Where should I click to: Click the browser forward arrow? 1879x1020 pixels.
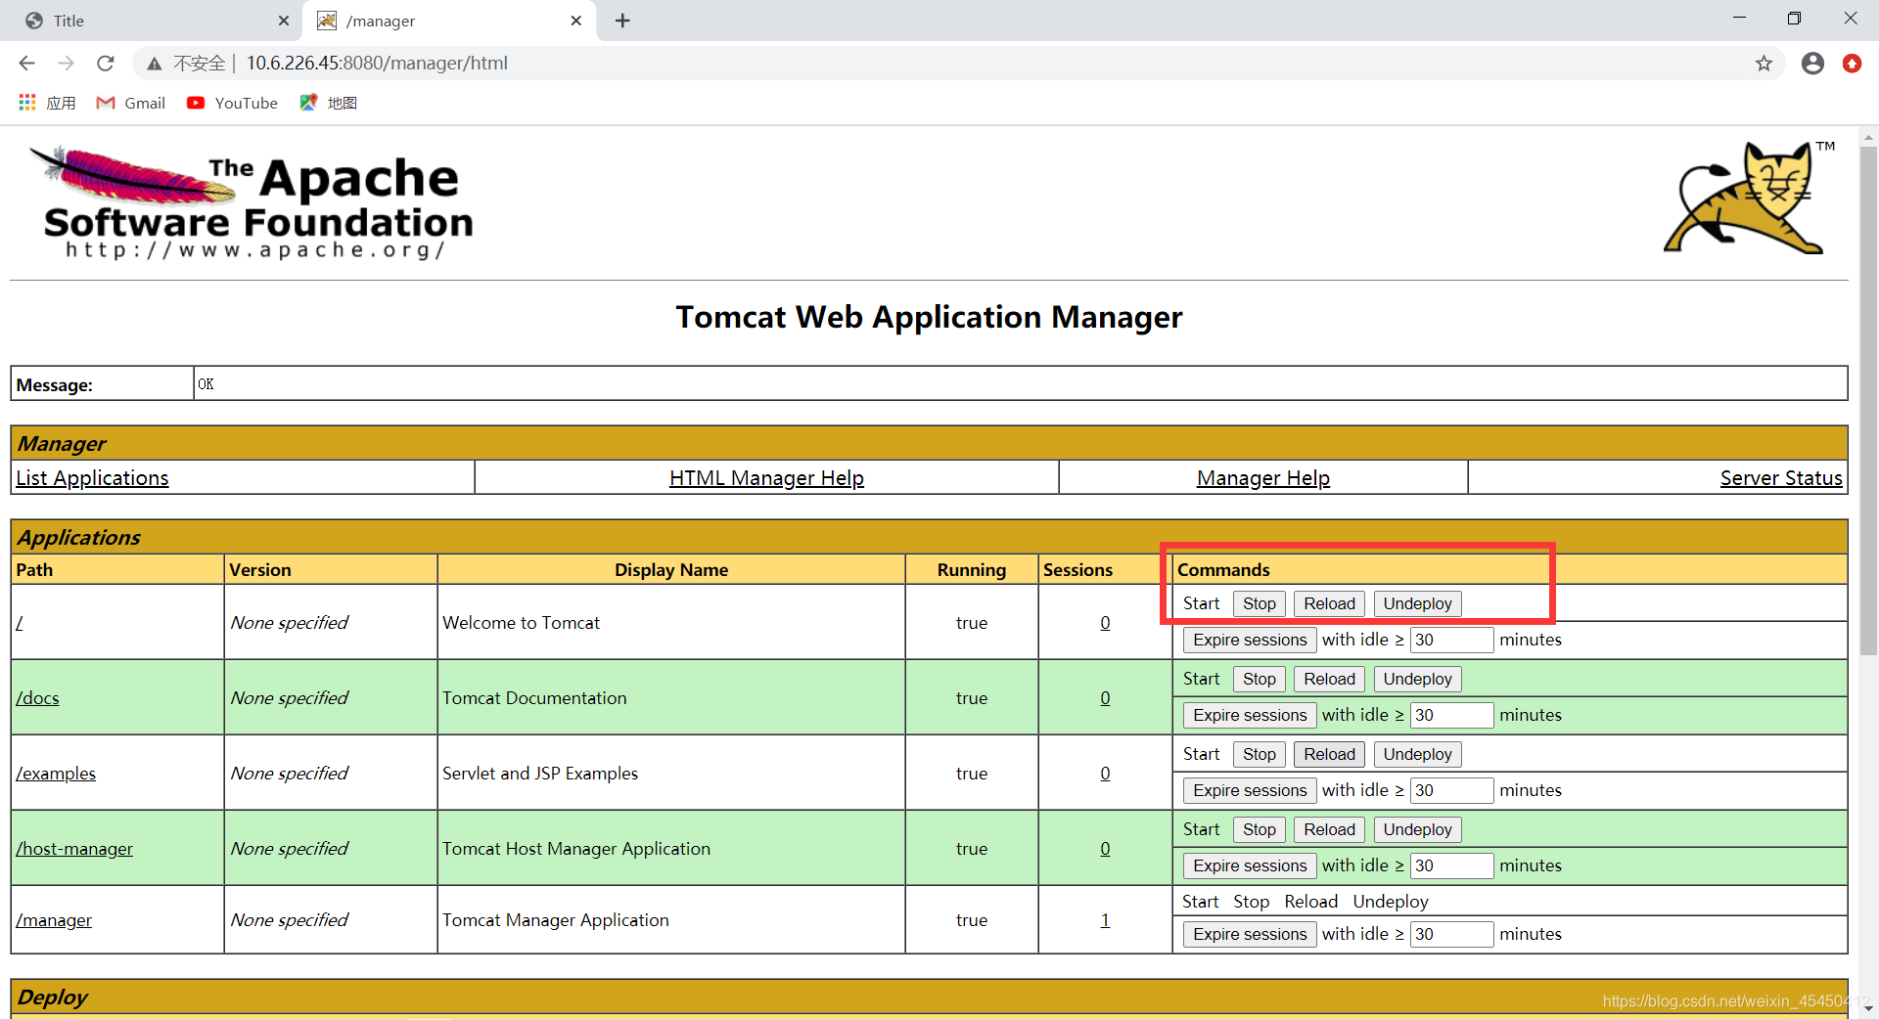tap(66, 64)
